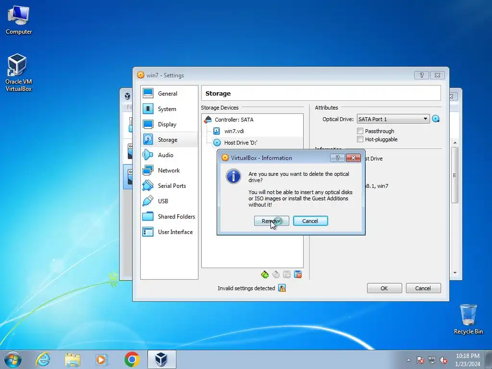Image resolution: width=492 pixels, height=369 pixels.
Task: Click the Serial Ports connector icon
Action: 148,185
